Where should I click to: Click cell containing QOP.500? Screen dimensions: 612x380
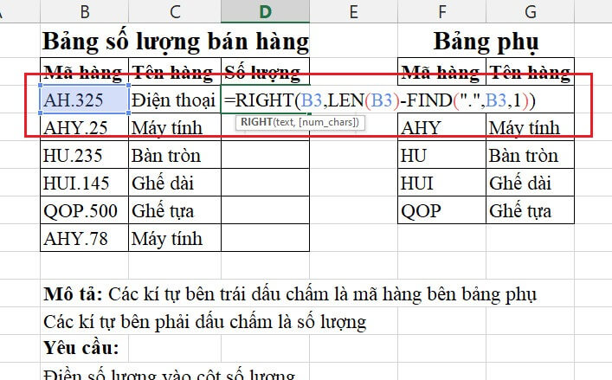point(84,210)
